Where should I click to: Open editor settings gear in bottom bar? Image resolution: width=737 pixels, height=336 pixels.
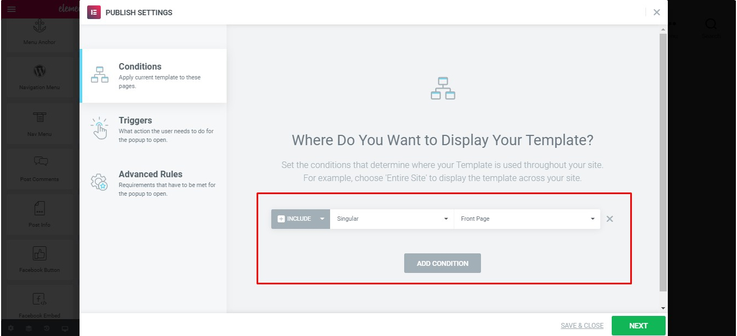pos(11,328)
